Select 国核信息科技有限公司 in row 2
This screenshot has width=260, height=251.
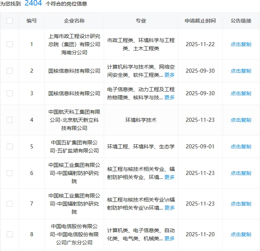[74, 71]
